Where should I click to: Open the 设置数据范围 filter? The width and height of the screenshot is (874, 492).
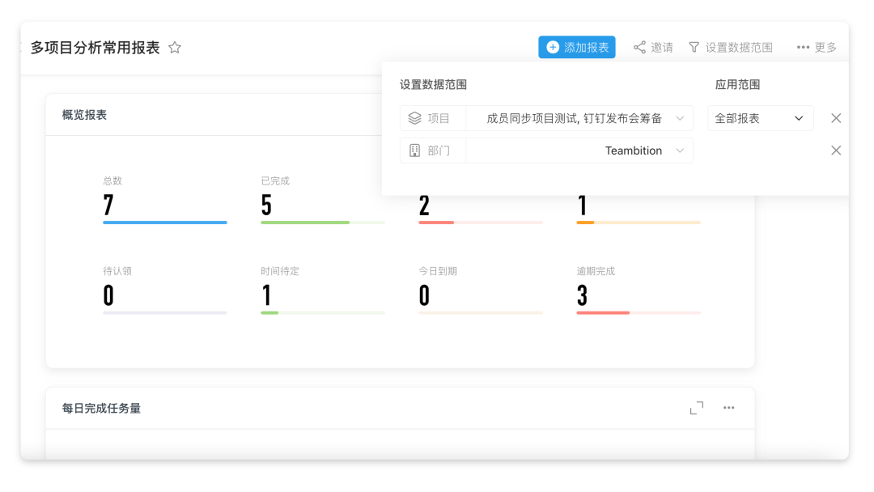click(730, 48)
